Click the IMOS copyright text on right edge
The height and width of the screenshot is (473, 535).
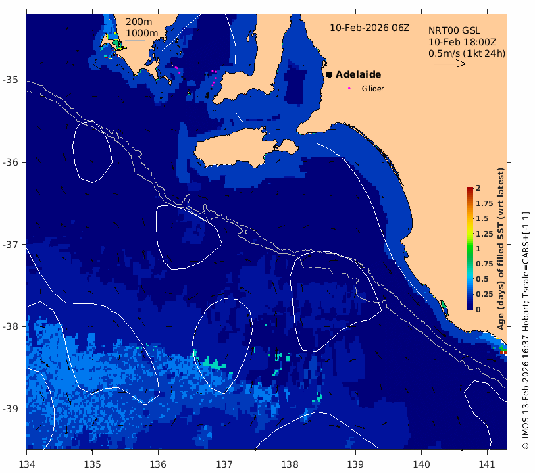(x=526, y=330)
